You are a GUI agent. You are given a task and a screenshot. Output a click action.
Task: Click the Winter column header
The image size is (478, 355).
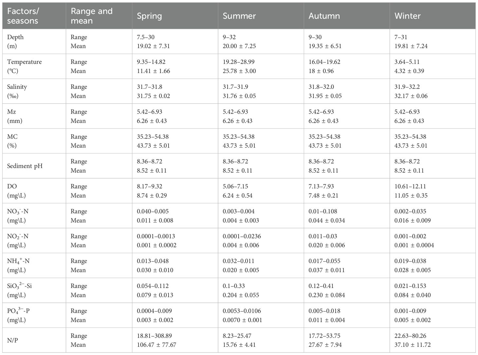(407, 16)
